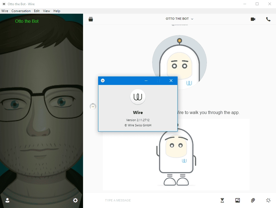Select Otto the Bot conversation in sidebar

[27, 21]
